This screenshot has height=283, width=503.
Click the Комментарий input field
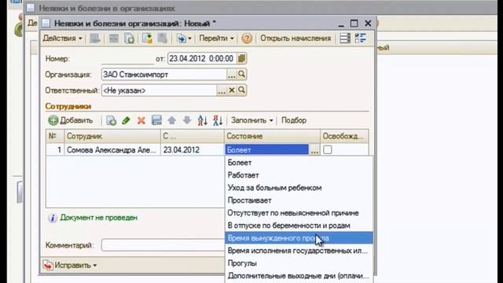(x=163, y=245)
